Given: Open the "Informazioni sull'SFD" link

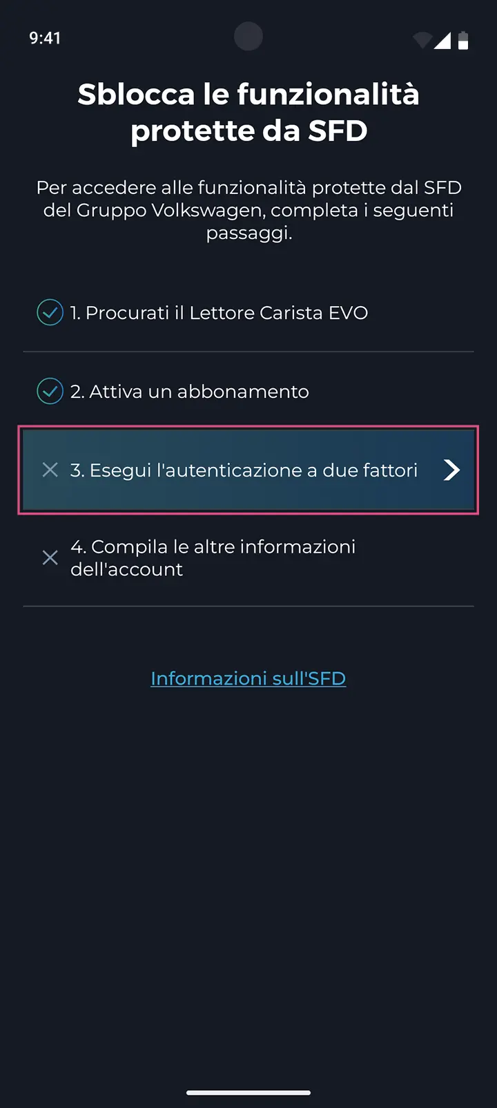Looking at the screenshot, I should [248, 678].
